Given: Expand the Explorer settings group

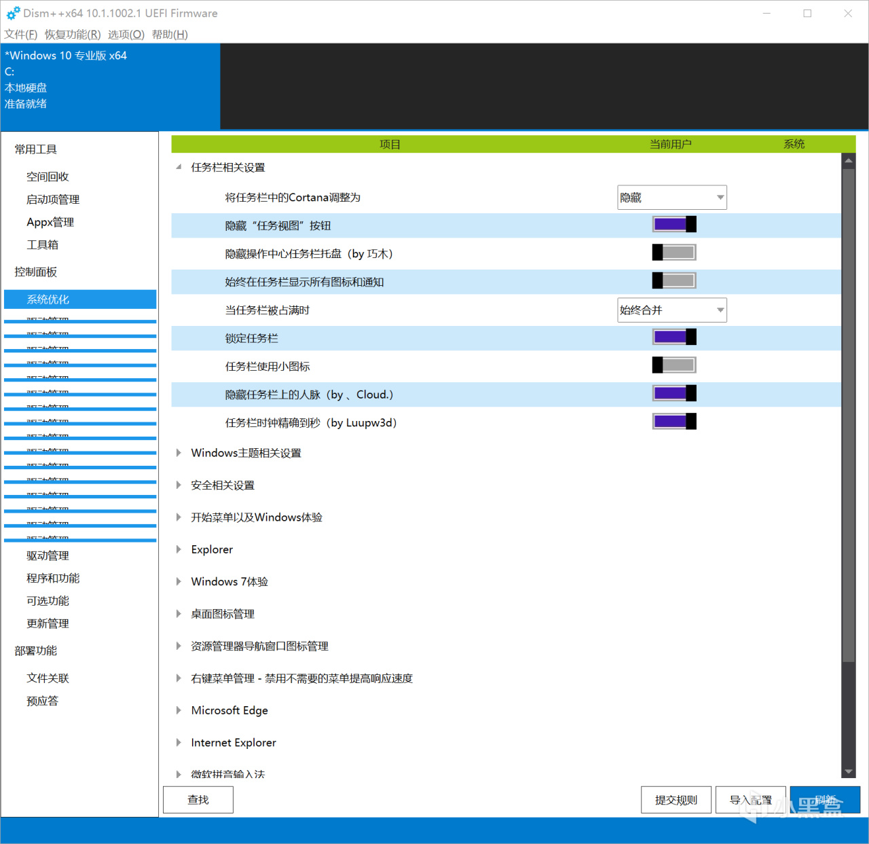Looking at the screenshot, I should pyautogui.click(x=179, y=549).
